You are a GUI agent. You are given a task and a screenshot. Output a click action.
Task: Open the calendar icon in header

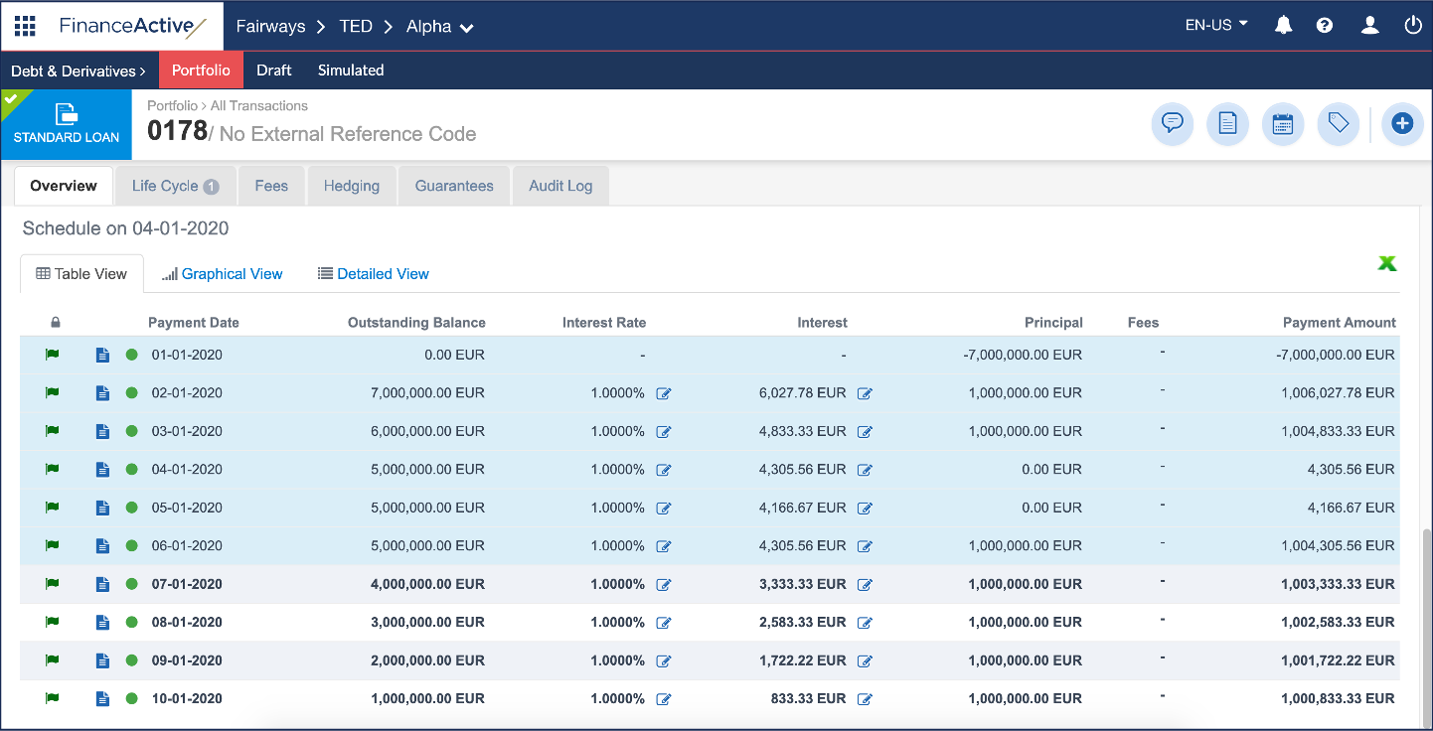tap(1282, 124)
